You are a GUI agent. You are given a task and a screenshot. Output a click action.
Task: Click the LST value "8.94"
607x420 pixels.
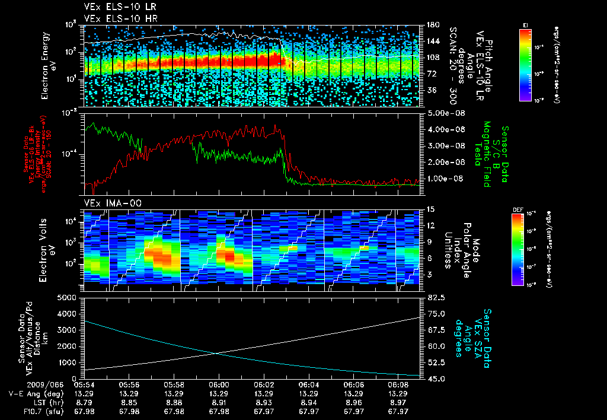click(x=308, y=403)
